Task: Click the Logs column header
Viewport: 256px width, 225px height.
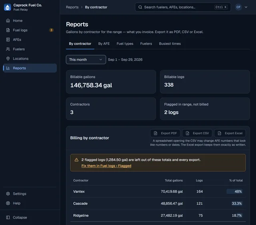Action: [x=199, y=180]
